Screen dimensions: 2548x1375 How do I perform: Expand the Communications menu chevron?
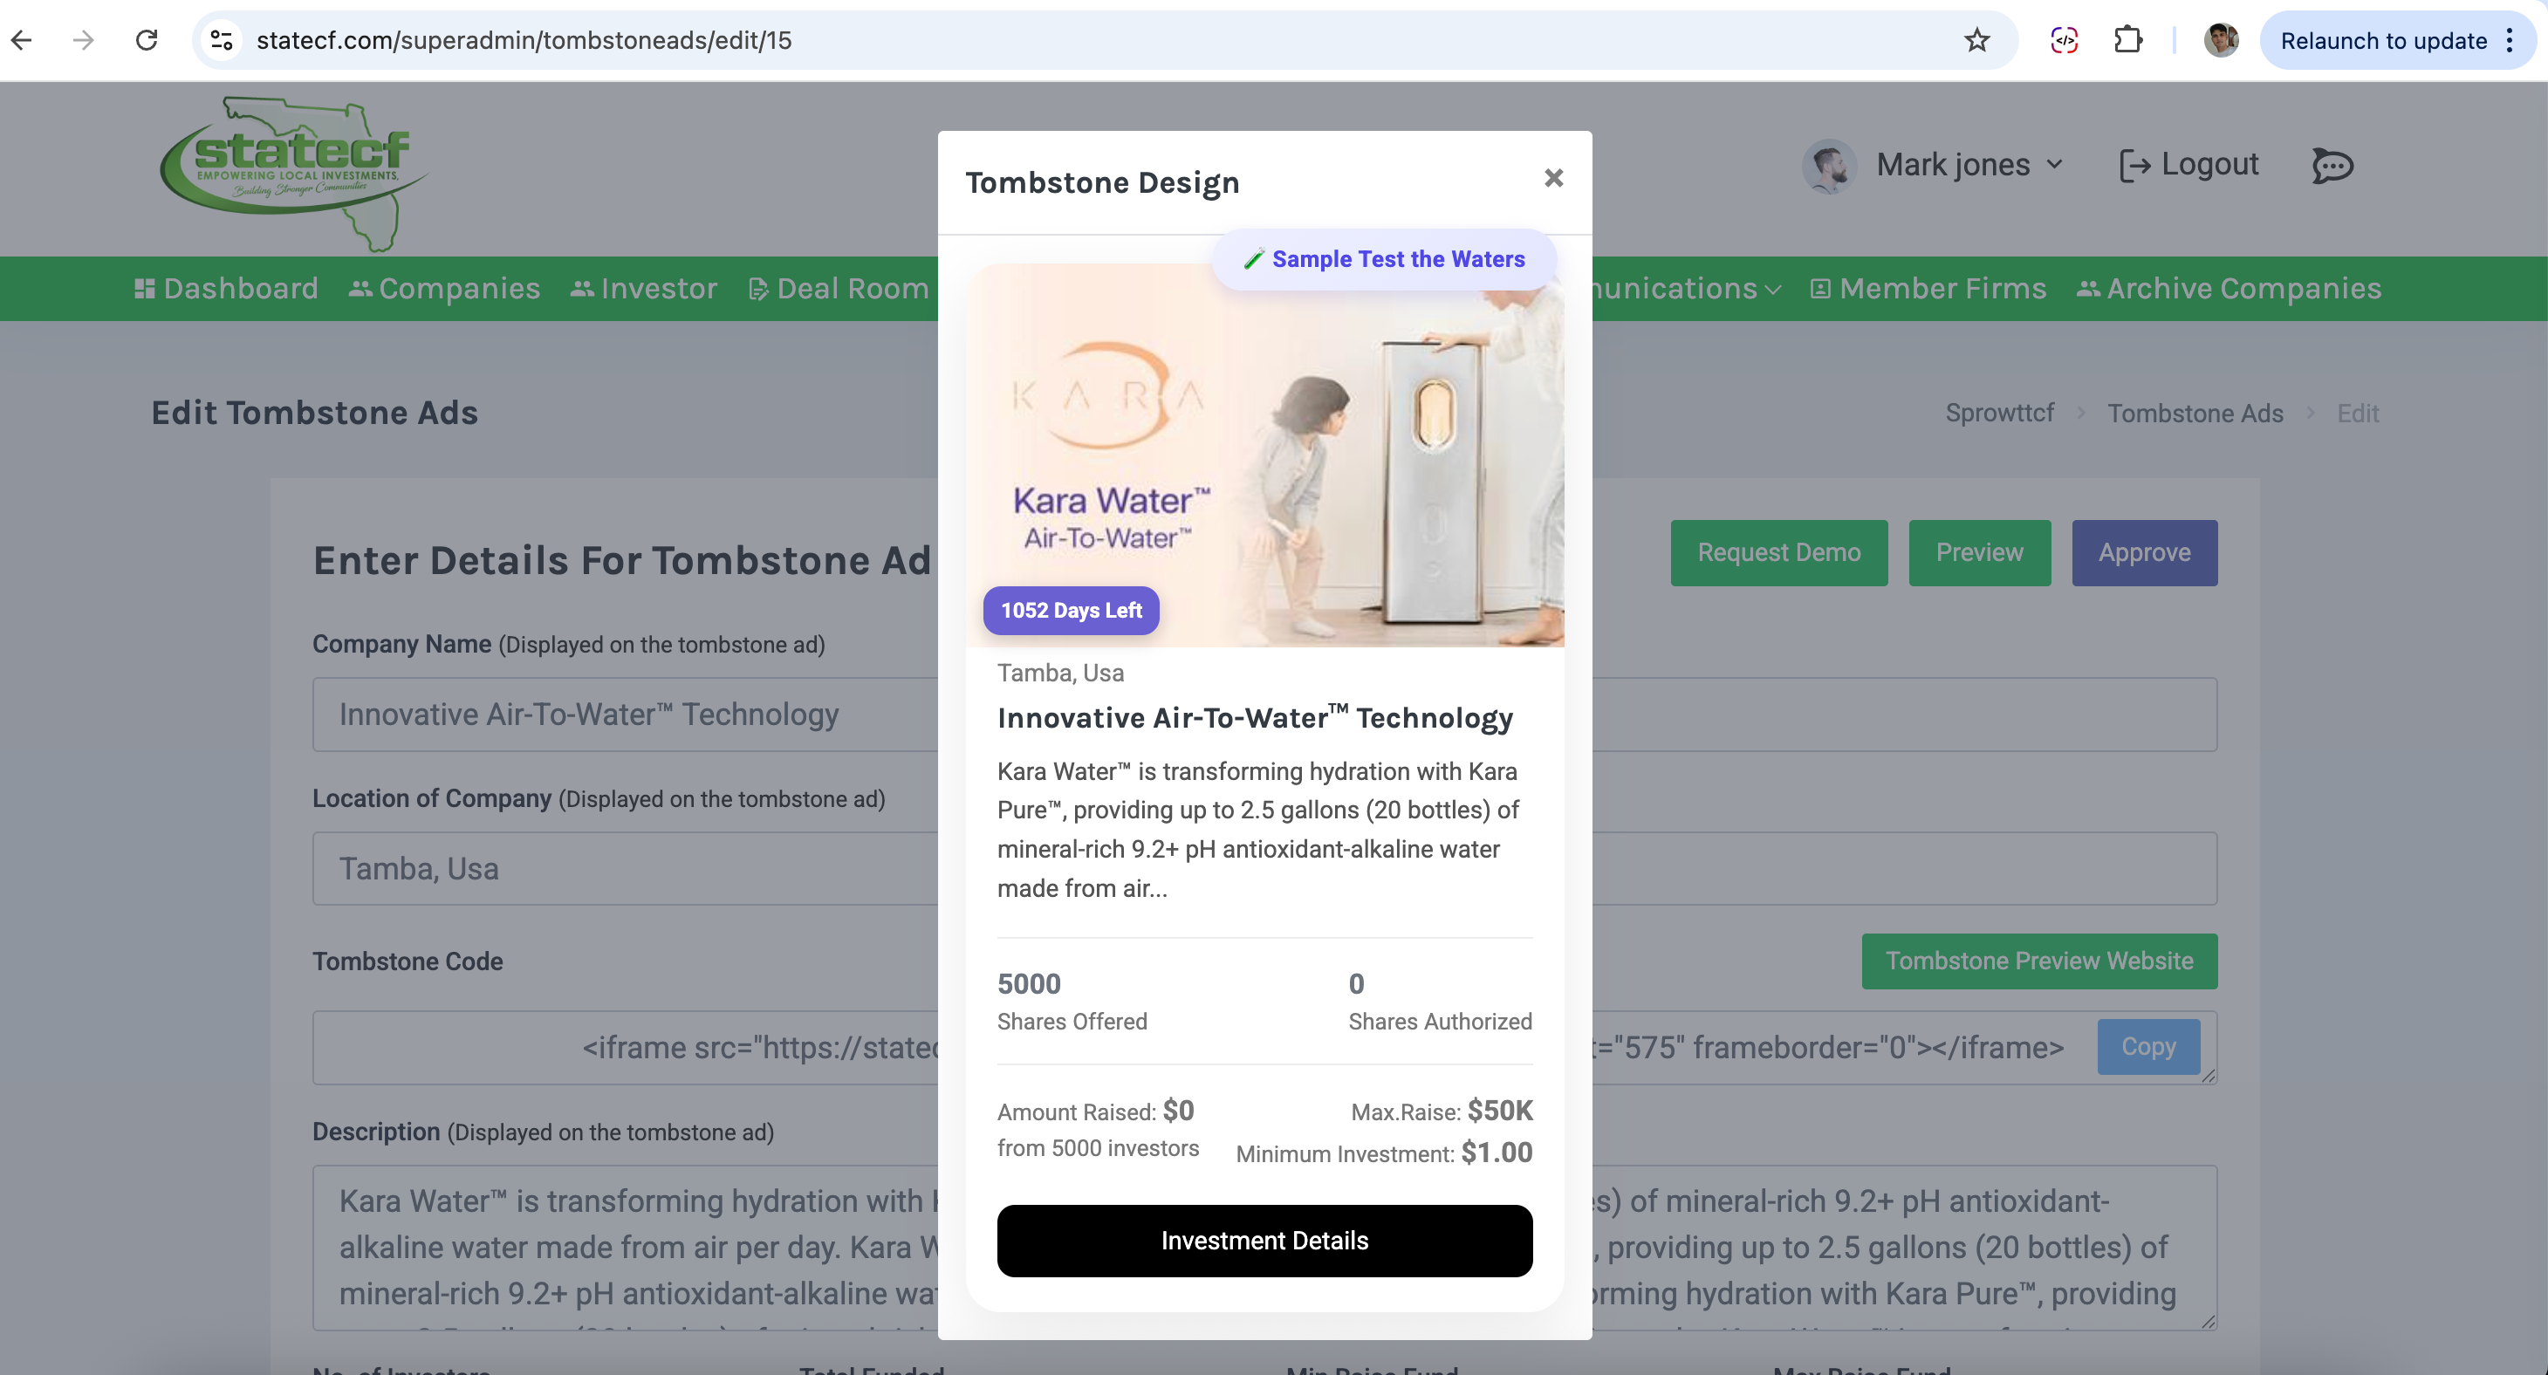coord(1772,290)
